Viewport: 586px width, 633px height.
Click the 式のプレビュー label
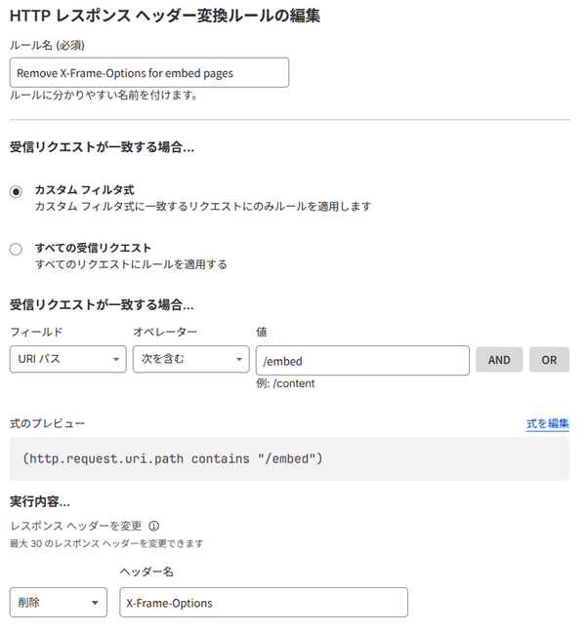47,423
